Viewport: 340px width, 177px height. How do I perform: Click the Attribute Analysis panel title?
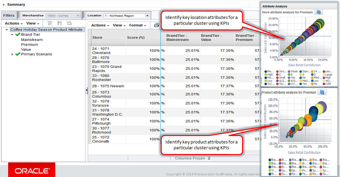275,6
